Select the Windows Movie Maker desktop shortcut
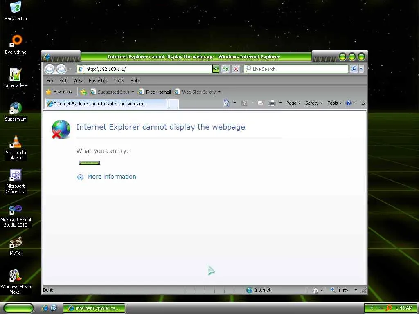The width and height of the screenshot is (419, 314). [16, 282]
